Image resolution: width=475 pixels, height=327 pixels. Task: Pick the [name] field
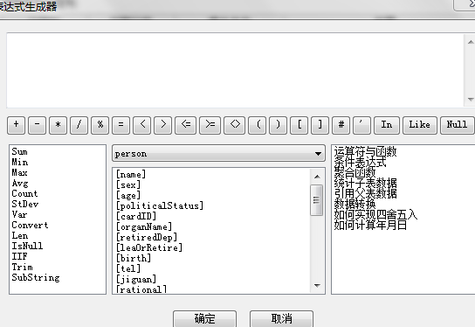(131, 174)
